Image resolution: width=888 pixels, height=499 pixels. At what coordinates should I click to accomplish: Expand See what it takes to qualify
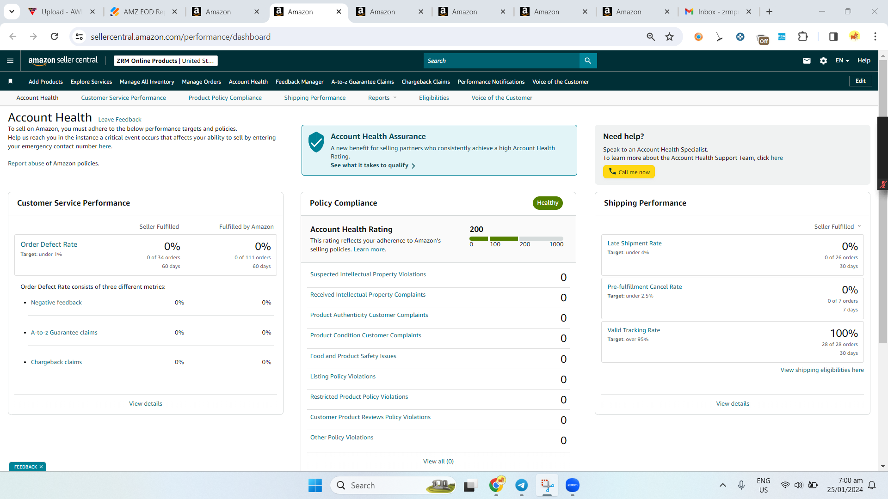pos(373,165)
